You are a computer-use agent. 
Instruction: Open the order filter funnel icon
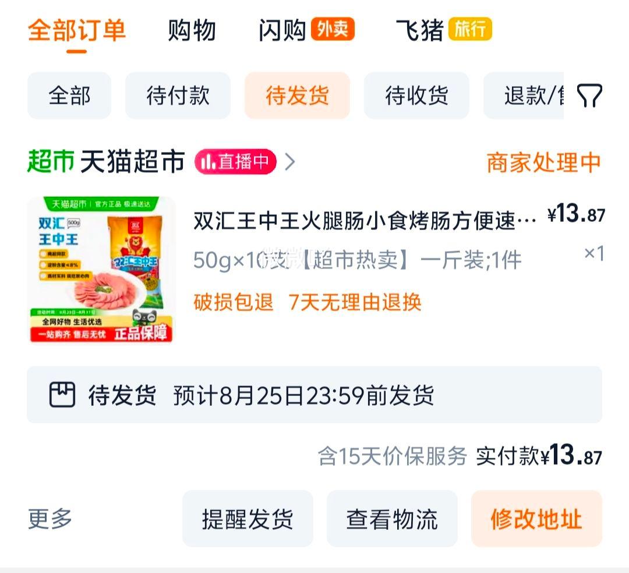[x=589, y=95]
